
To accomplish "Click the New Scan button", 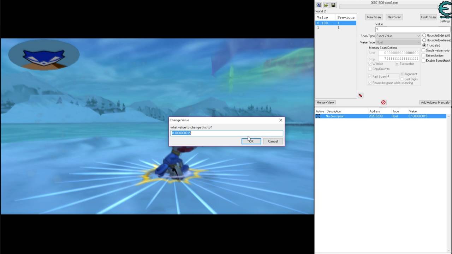I will point(374,17).
